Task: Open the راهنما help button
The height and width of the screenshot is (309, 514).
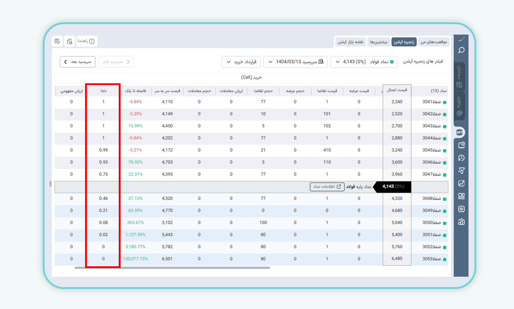Action: click(x=86, y=41)
